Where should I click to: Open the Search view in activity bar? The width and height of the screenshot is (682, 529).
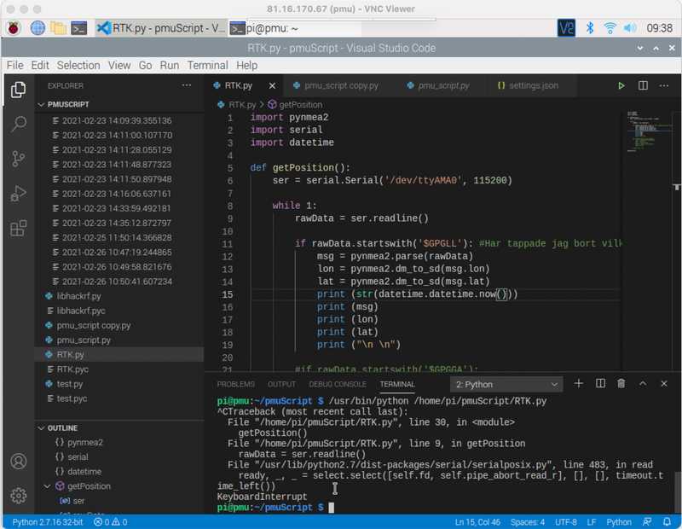pos(18,125)
